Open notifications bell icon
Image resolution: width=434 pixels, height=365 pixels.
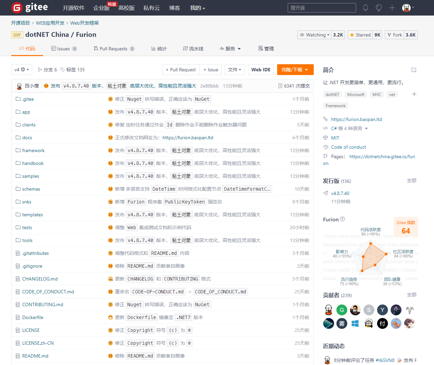tap(366, 7)
